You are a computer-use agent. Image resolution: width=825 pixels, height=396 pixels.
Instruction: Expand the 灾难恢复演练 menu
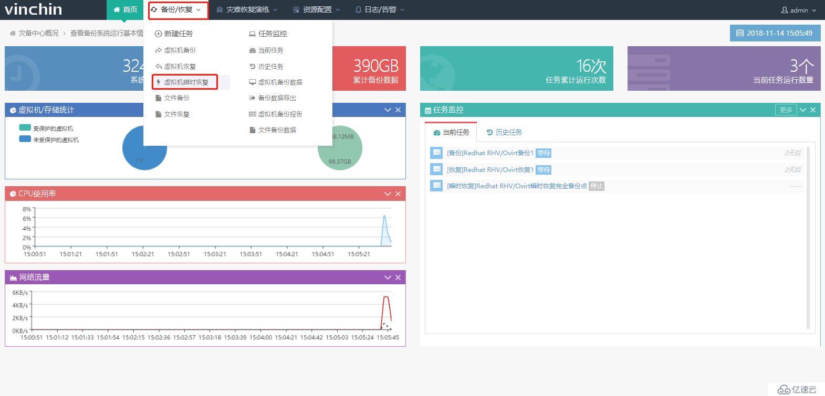[x=247, y=9]
